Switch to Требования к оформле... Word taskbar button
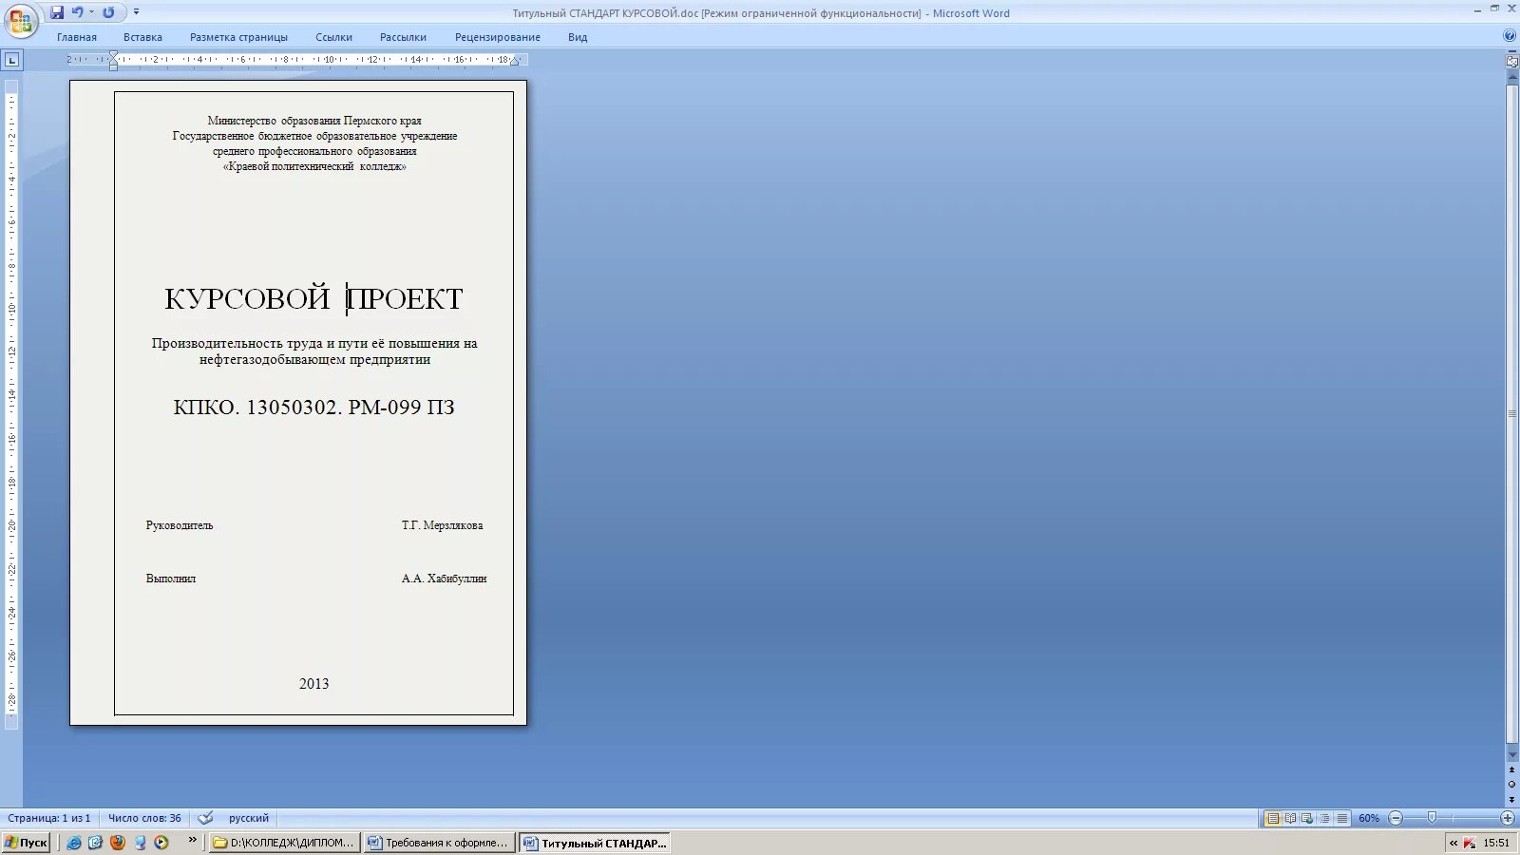The height and width of the screenshot is (855, 1520). pyautogui.click(x=440, y=843)
